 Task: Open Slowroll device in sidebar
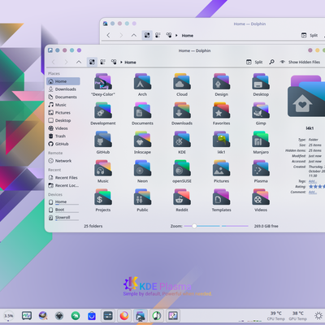(x=63, y=218)
